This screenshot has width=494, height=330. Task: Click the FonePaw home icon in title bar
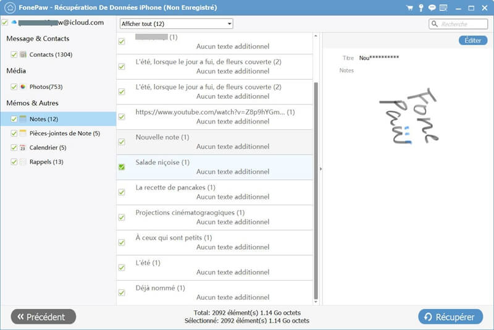point(10,7)
